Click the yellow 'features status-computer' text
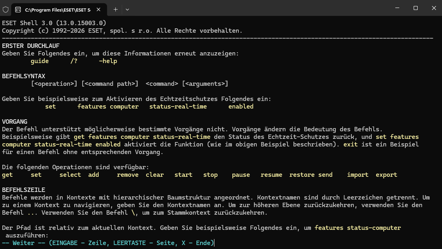Screen dimensions: 442x249 [358, 228]
